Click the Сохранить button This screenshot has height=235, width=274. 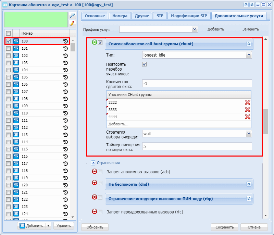[225, 227]
